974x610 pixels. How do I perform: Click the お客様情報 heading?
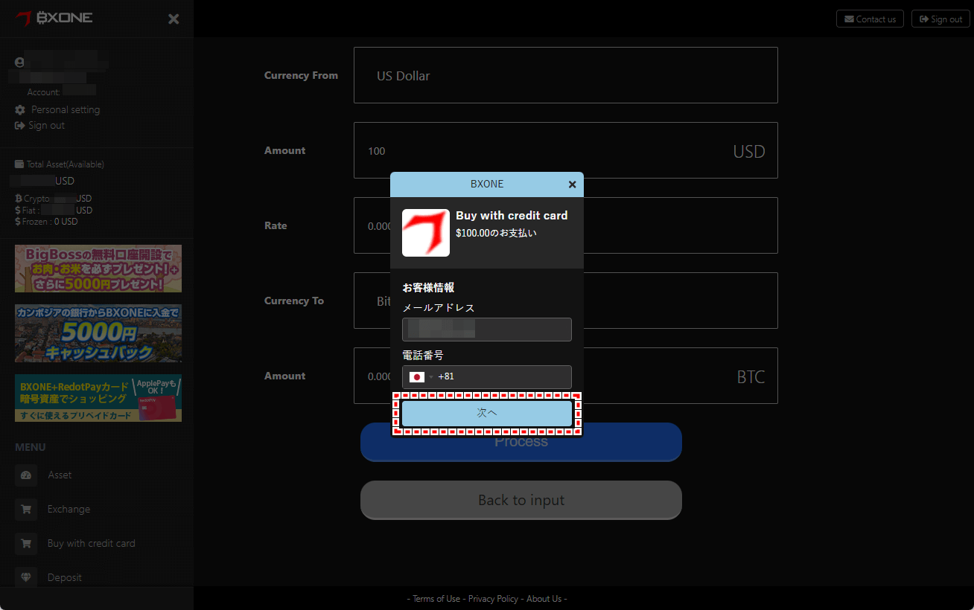[428, 287]
